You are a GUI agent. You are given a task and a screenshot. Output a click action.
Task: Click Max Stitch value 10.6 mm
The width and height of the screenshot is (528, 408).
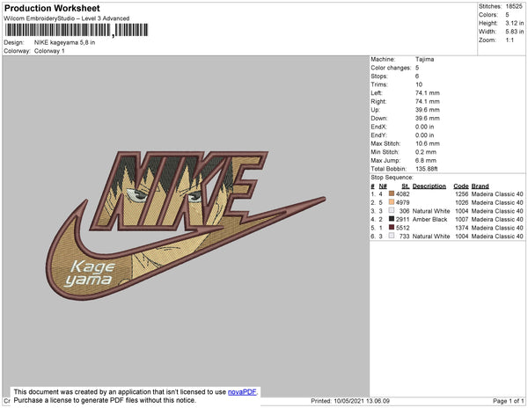pyautogui.click(x=428, y=143)
